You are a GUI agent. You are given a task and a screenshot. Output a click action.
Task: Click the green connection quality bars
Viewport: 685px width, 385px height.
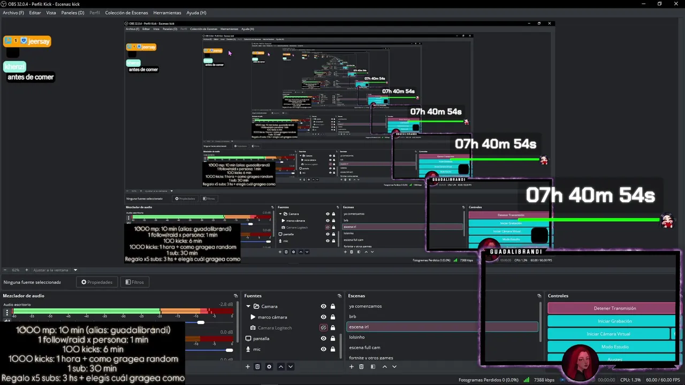pyautogui.click(x=527, y=380)
